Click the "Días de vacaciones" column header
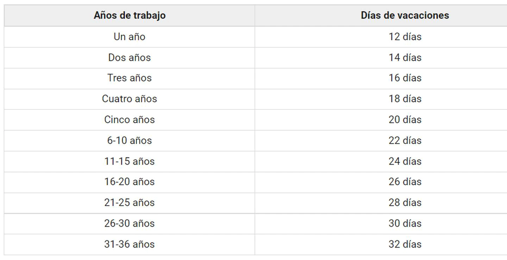This screenshot has width=507, height=260. 405,15
